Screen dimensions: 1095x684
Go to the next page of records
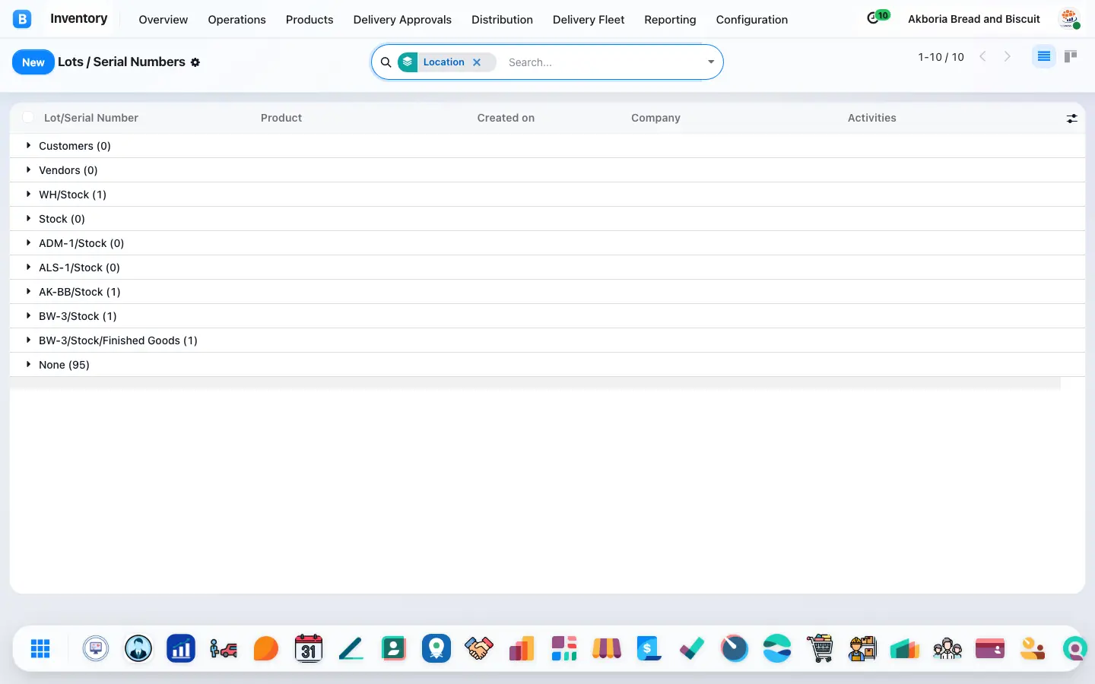(x=1008, y=56)
